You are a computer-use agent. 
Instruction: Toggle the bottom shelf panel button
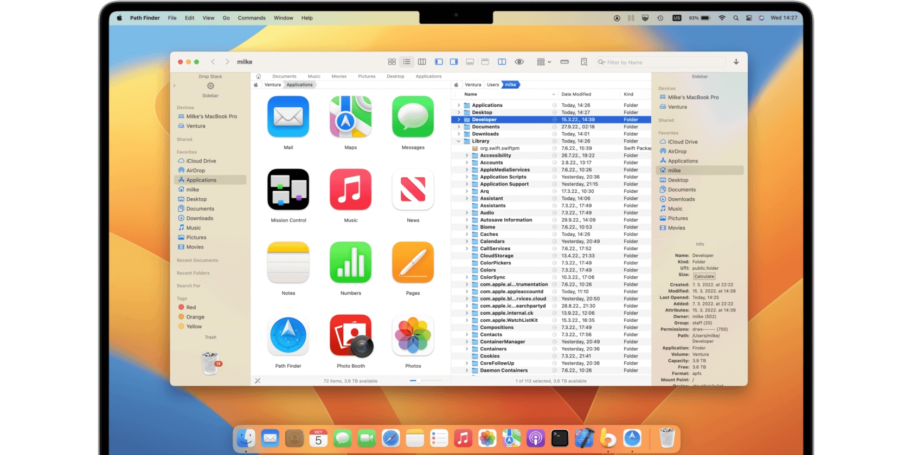[470, 62]
